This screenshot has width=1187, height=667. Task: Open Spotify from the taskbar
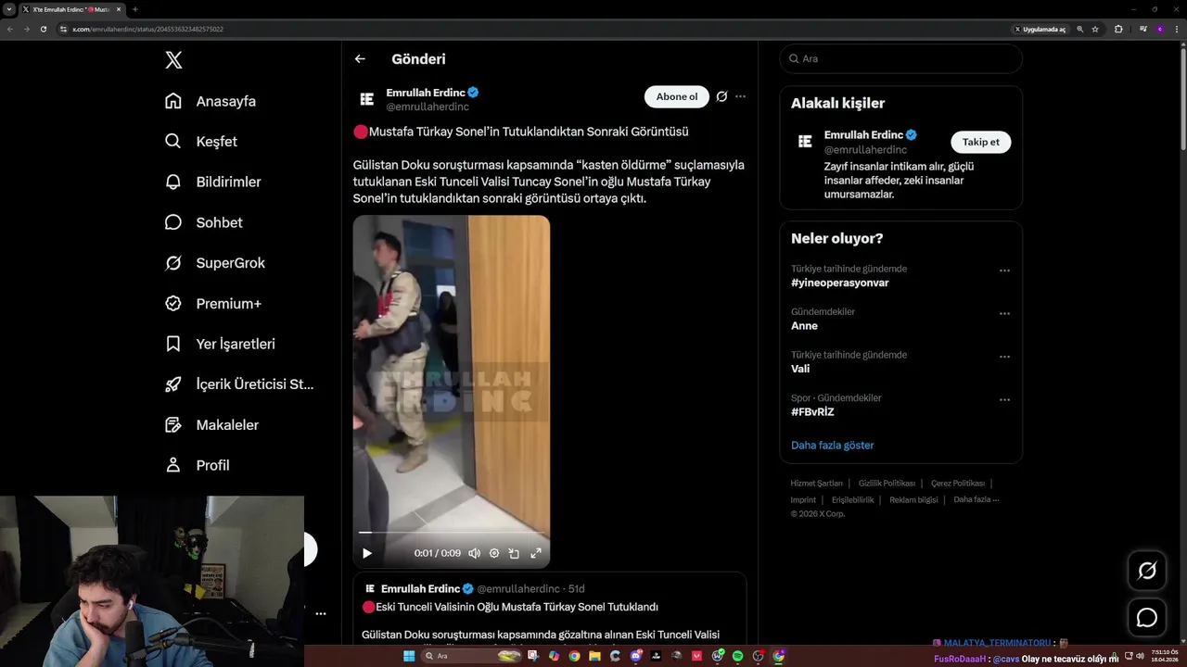coord(738,656)
